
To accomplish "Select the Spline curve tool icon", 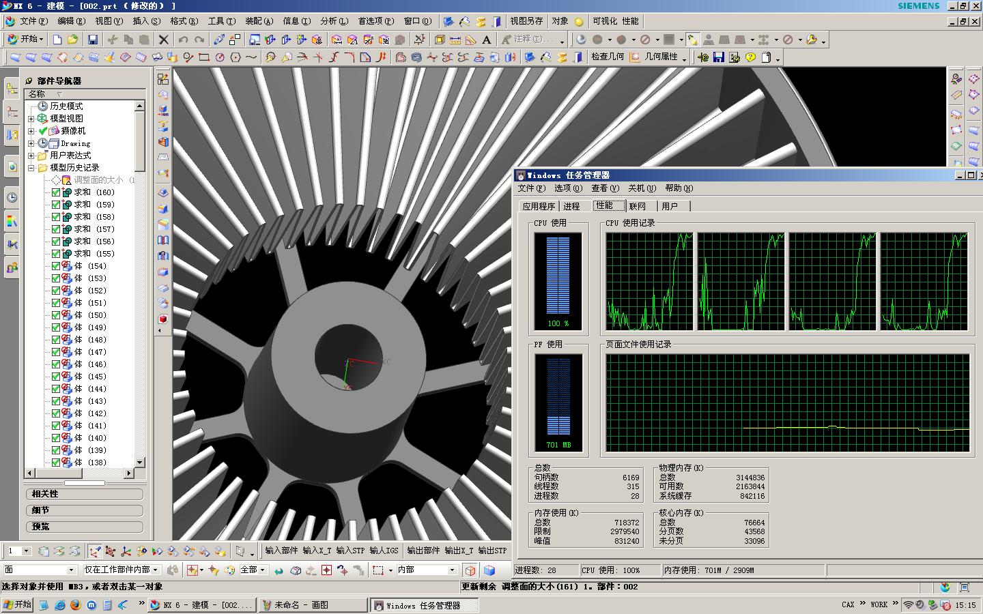I will [251, 57].
